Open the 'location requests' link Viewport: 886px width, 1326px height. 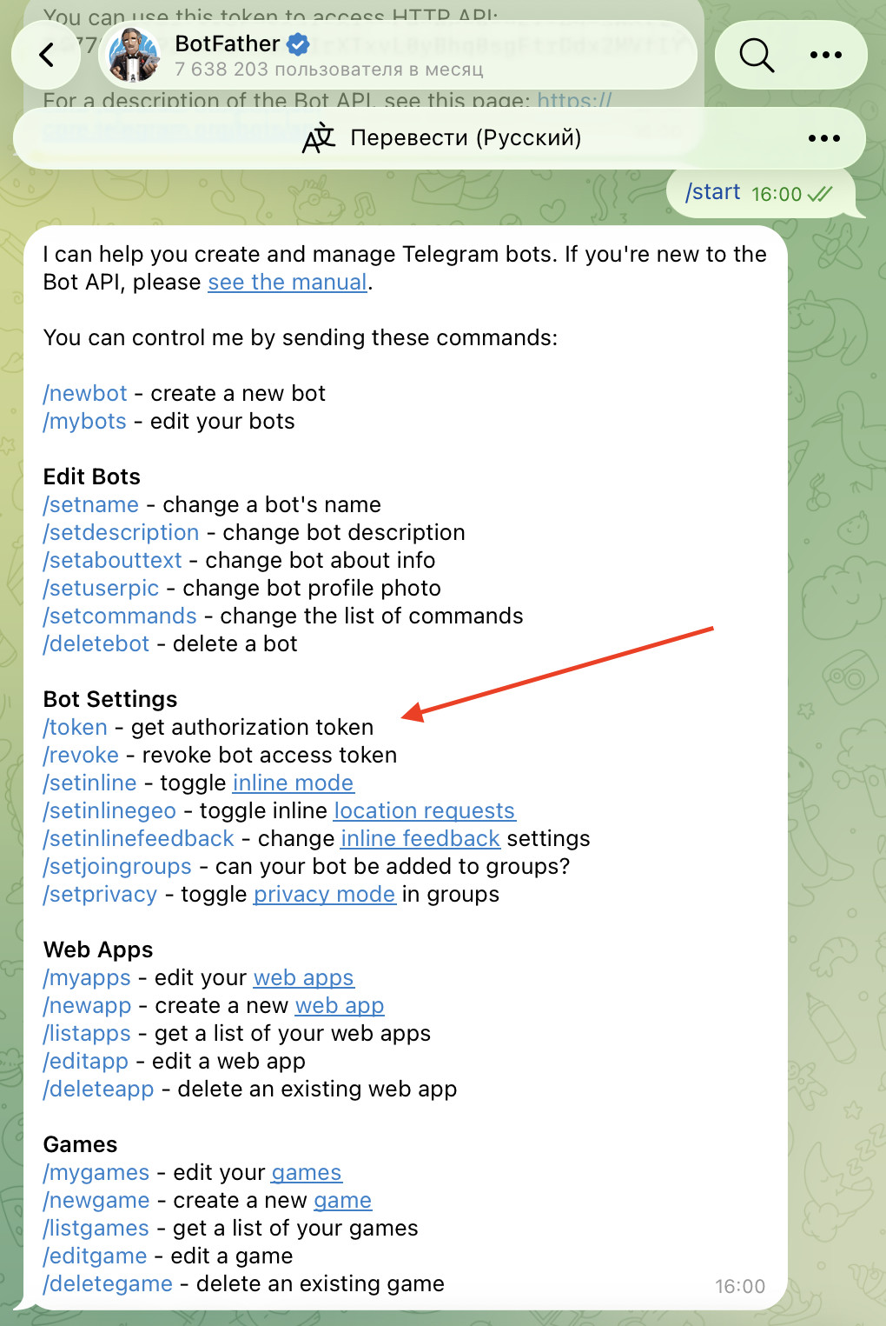point(425,810)
